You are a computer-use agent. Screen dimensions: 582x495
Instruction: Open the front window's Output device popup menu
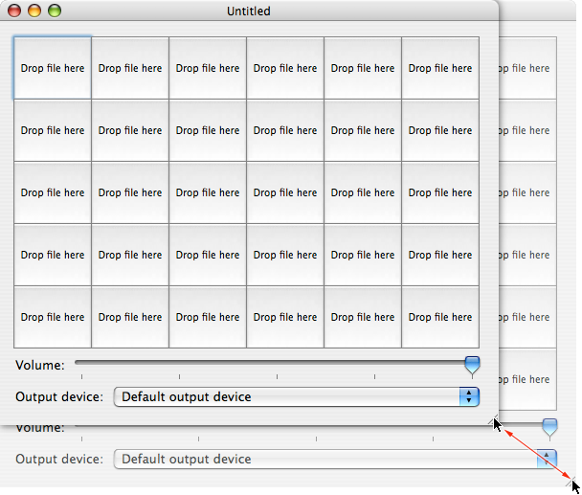pyautogui.click(x=296, y=396)
